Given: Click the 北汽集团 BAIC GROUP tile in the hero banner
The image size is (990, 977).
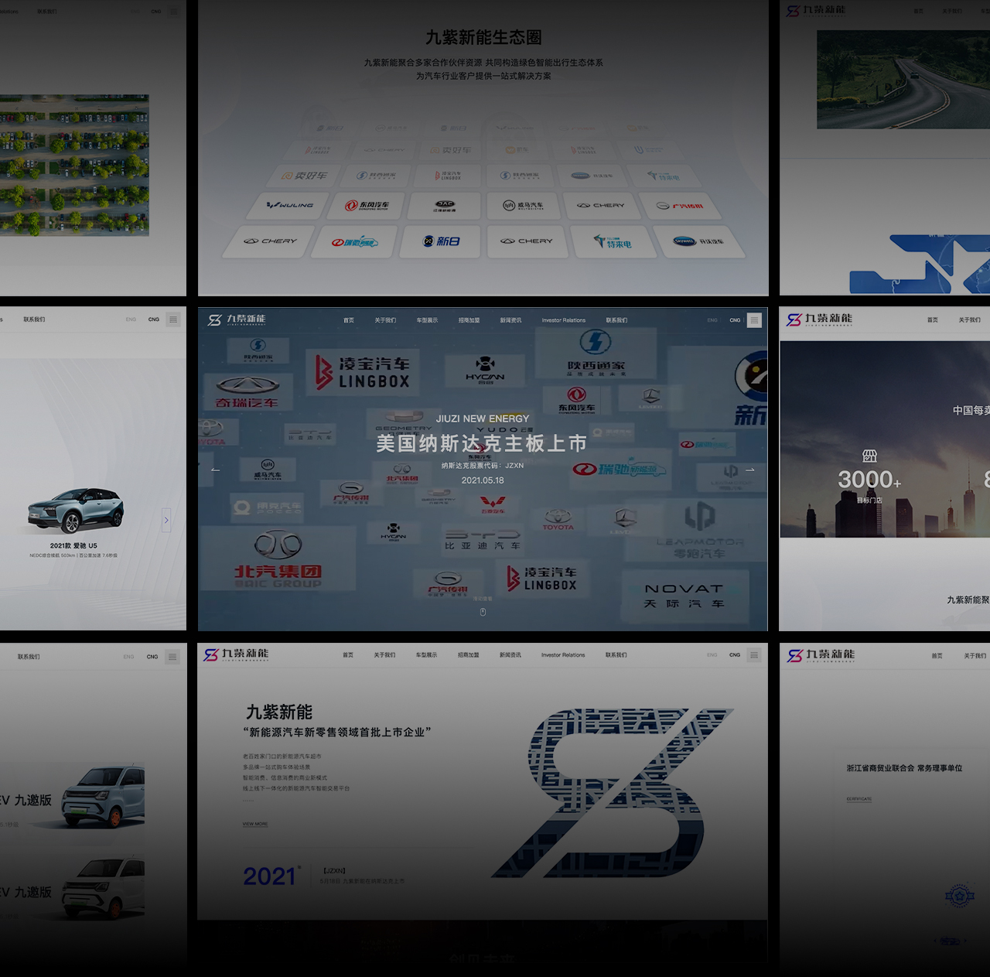Looking at the screenshot, I should click(278, 560).
